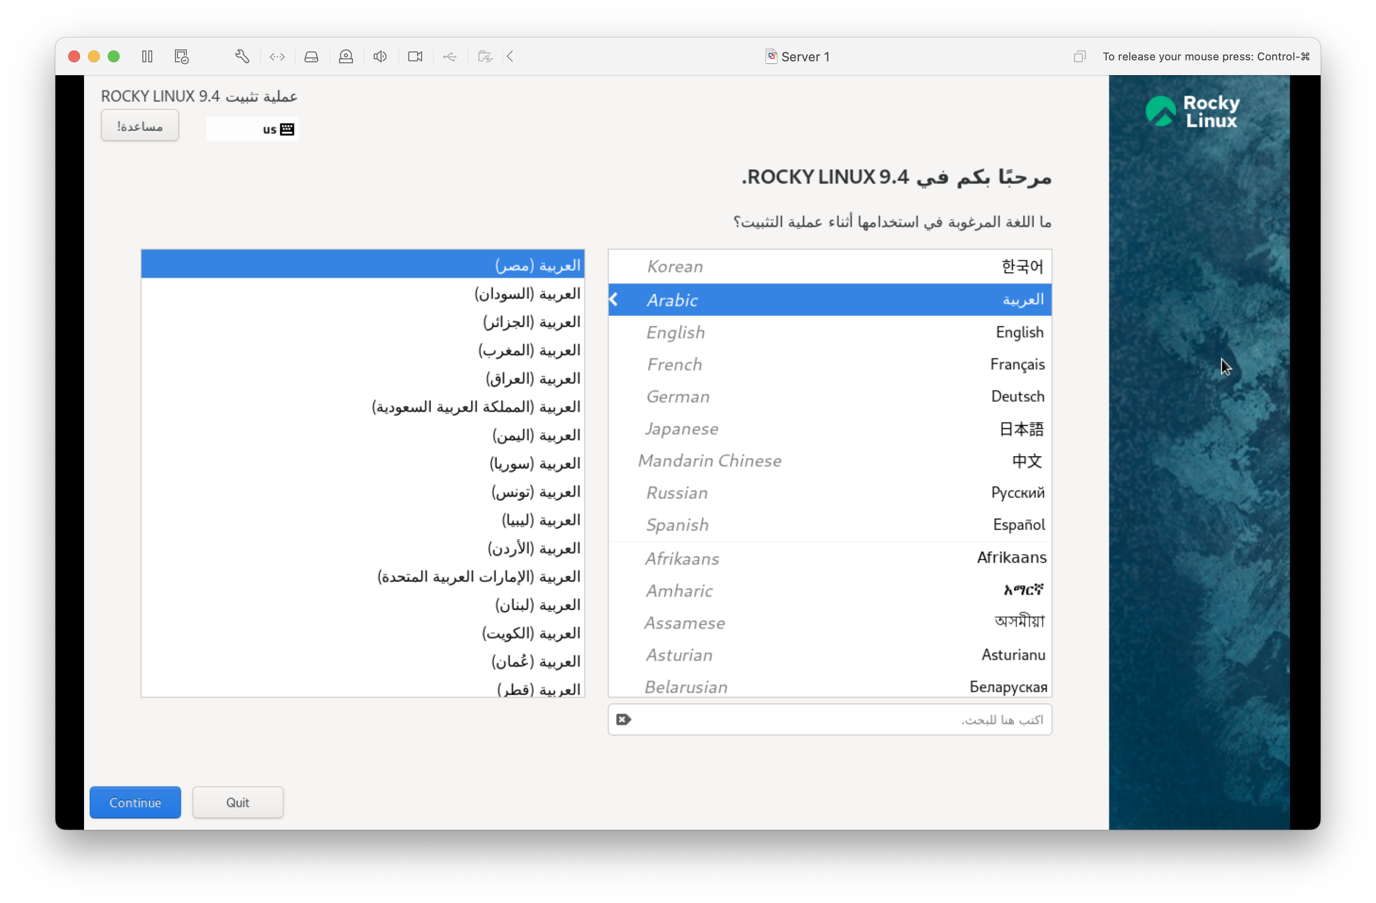1376x903 pixels.
Task: Close the Server 1 window red button
Action: pyautogui.click(x=74, y=56)
